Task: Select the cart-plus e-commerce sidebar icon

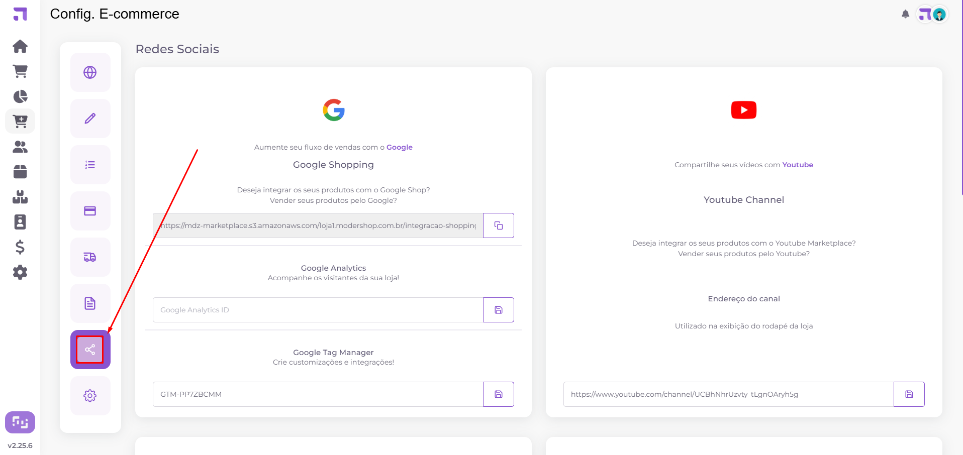Action: [x=20, y=121]
